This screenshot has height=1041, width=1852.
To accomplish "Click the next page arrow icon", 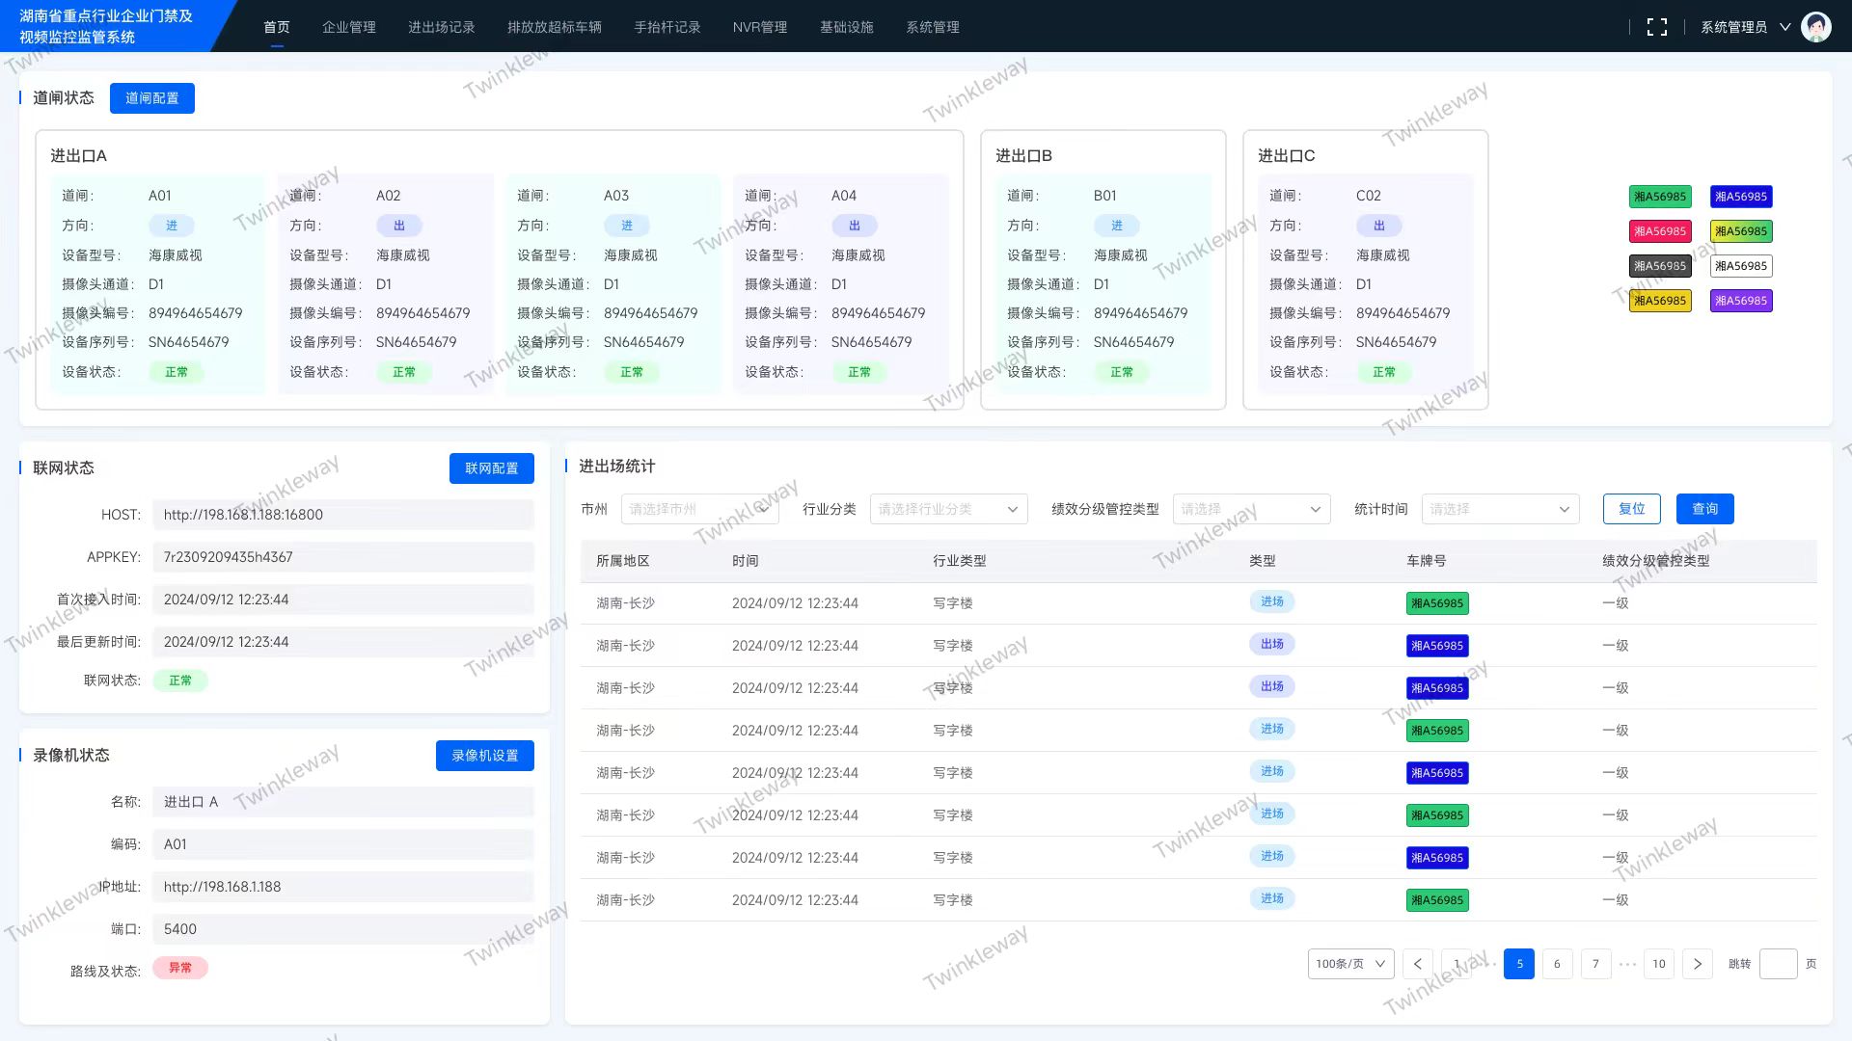I will click(1697, 964).
